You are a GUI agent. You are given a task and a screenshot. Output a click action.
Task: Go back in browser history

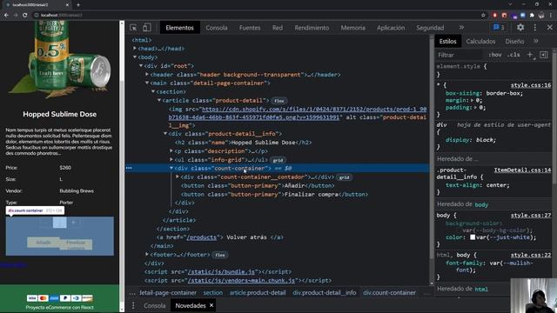pos(6,15)
